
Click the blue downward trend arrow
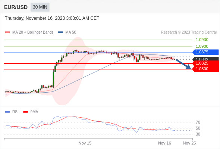pos(183,64)
